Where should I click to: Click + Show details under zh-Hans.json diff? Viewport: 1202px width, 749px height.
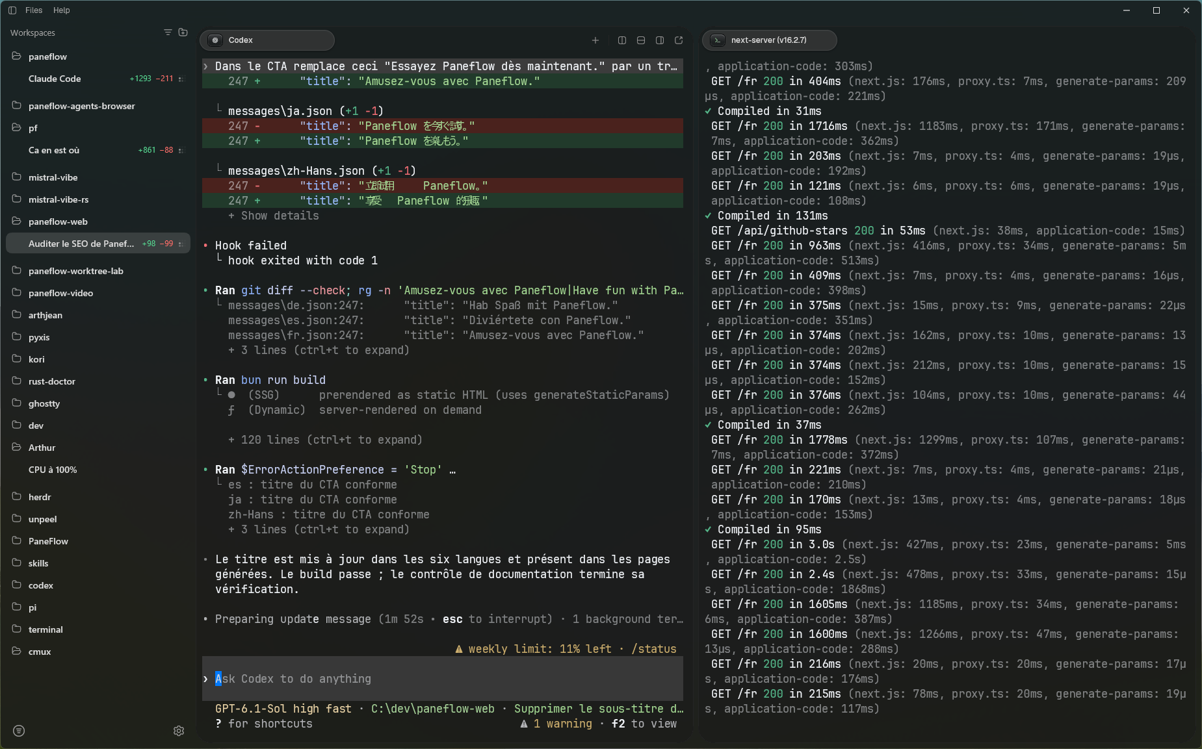coord(274,216)
